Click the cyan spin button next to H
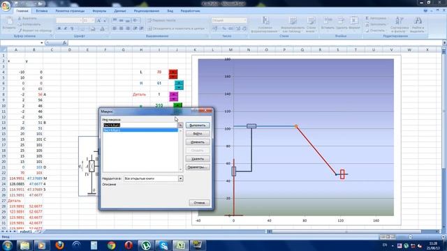 point(179,85)
